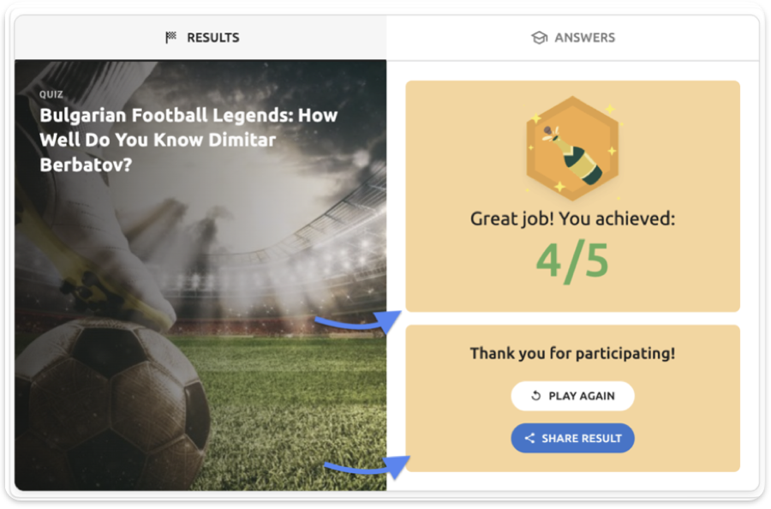This screenshot has width=771, height=509.
Task: Click the green 4/5 score
Action: pyautogui.click(x=572, y=260)
